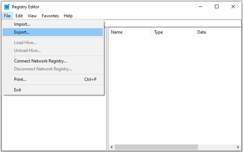Choose Import... from the File menu
Screen dimensions: 243x152
53,24
